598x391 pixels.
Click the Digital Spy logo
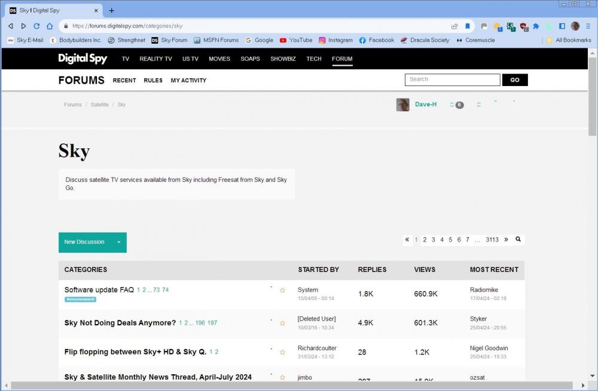pyautogui.click(x=83, y=59)
